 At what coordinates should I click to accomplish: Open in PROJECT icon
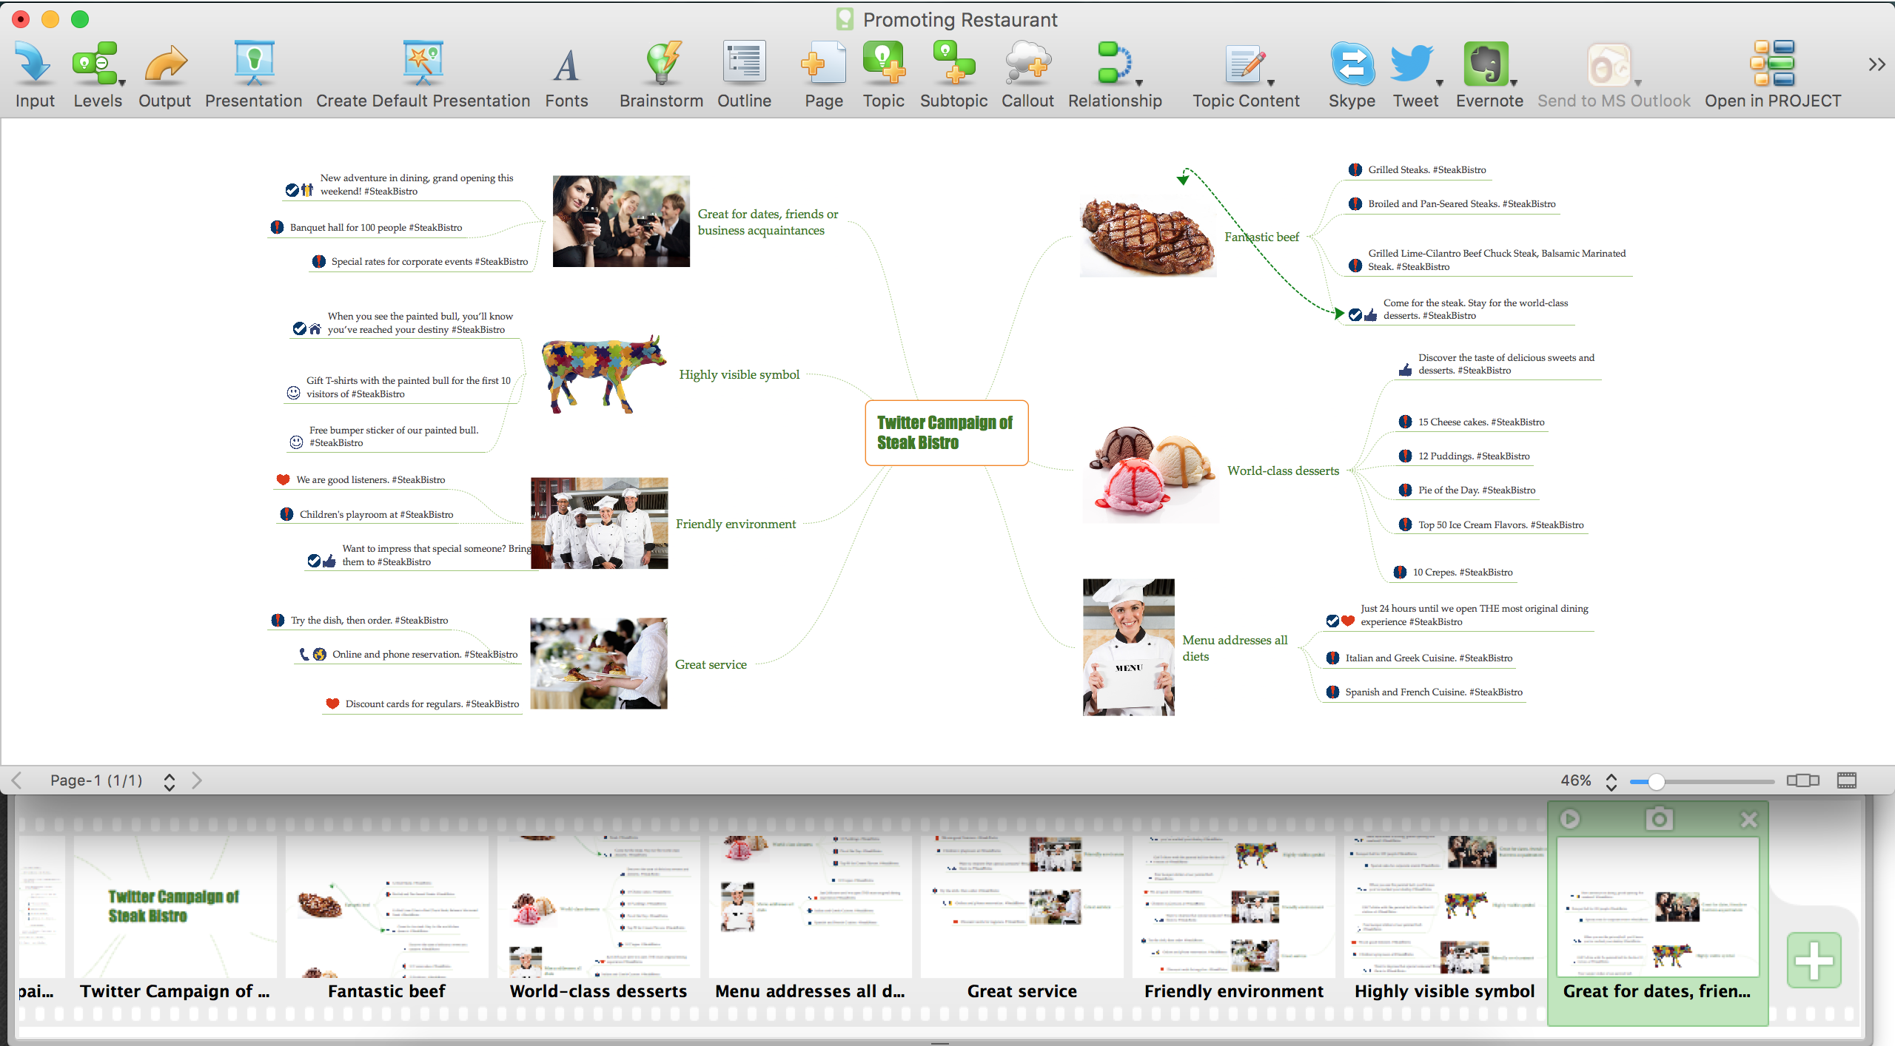click(1772, 64)
